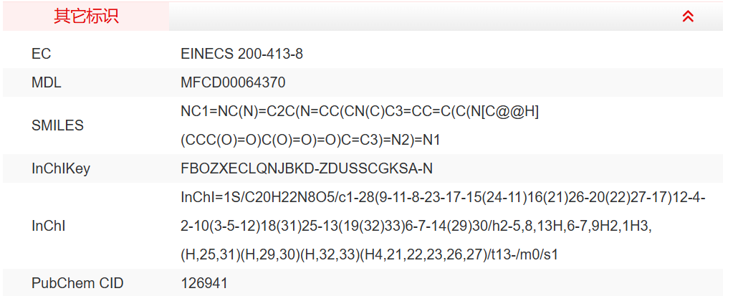This screenshot has height=296, width=733.
Task: Collapse the 其它标识 section using the double chevron
Action: click(688, 16)
